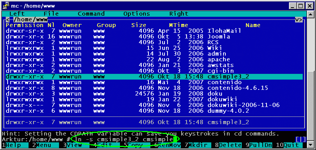Image resolution: width=316 pixels, height=150 pixels.
Task: Click the panel history forward 'v>' indicator
Action: [x=298, y=19]
